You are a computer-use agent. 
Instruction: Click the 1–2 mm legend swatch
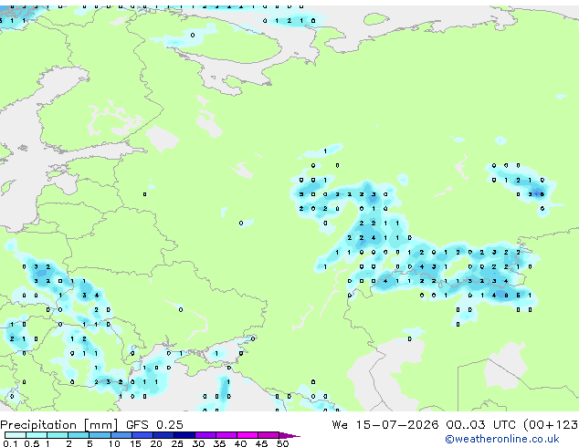pos(58,435)
